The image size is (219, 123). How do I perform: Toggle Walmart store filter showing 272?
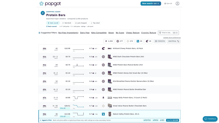pyautogui.click(x=130, y=41)
